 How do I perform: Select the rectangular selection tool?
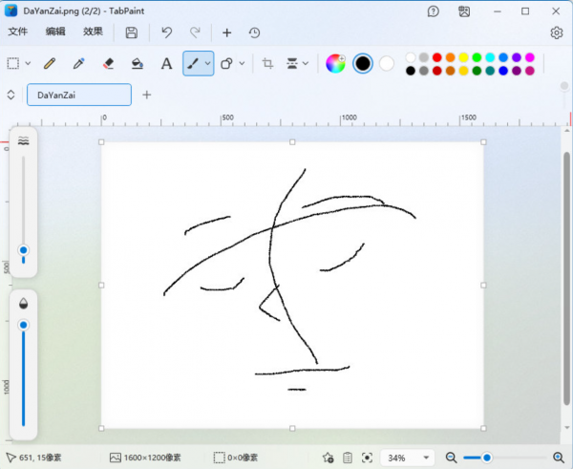[13, 63]
